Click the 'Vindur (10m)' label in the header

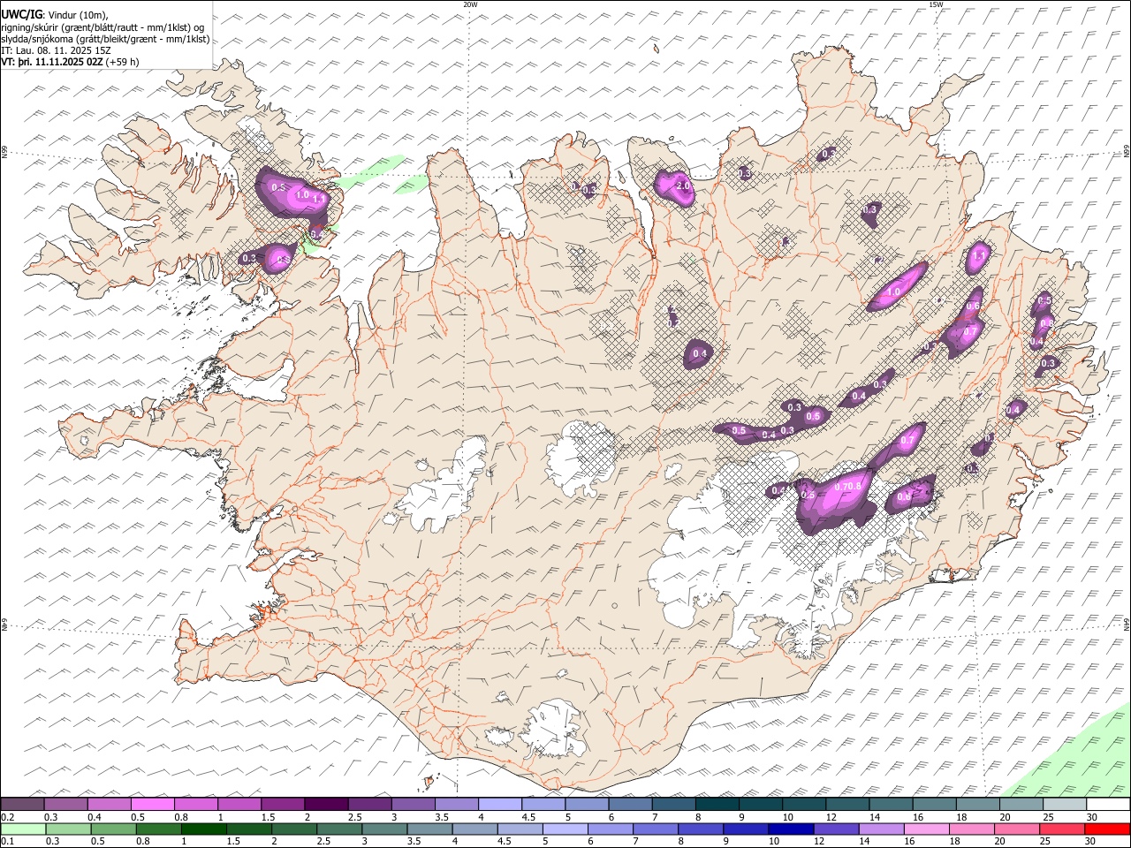[x=77, y=15]
